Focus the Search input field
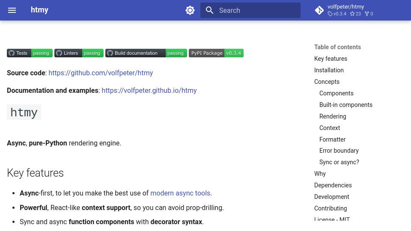 [250, 10]
